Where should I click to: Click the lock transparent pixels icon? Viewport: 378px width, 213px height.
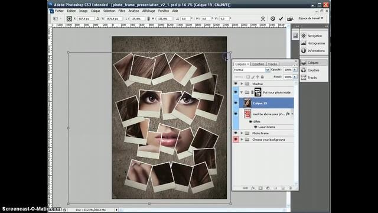coord(248,77)
